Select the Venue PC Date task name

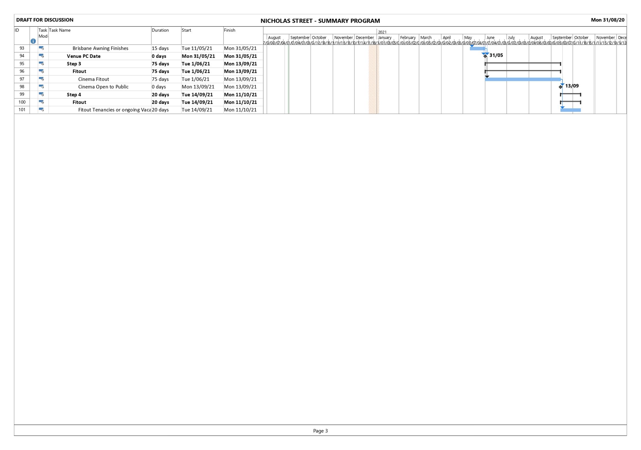(84, 56)
